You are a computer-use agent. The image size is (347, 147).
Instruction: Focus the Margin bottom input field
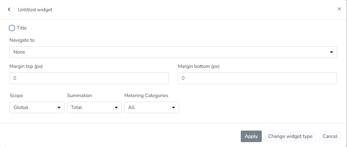[257, 78]
